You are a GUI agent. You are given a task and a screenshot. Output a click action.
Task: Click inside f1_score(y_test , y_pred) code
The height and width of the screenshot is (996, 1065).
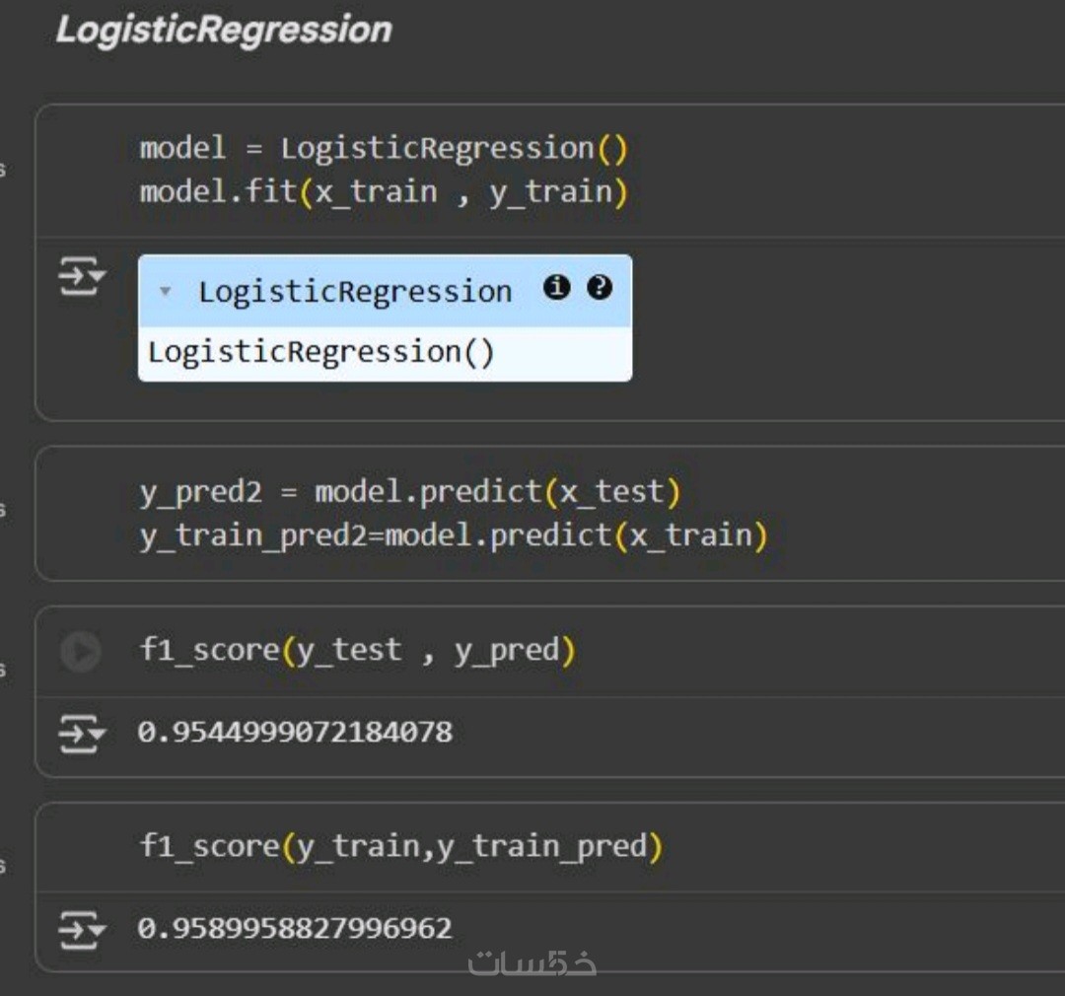tap(357, 650)
